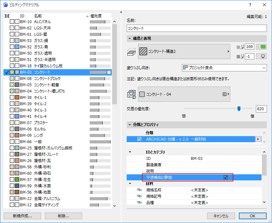Select the BM-18 ケイ酸カルシウム板 row

pyautogui.click(x=57, y=66)
